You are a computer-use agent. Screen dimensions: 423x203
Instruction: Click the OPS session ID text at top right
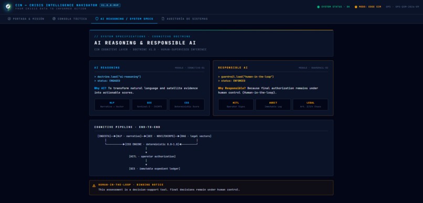click(403, 7)
